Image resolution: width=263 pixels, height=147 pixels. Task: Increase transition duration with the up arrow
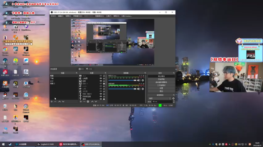point(174,101)
